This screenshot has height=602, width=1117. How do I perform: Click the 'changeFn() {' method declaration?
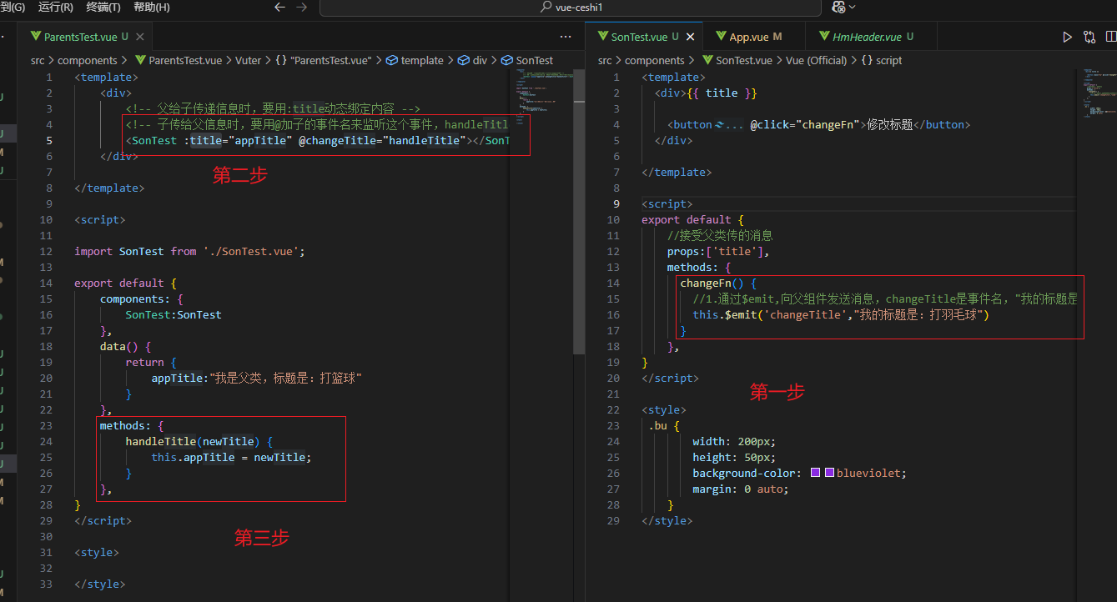718,283
